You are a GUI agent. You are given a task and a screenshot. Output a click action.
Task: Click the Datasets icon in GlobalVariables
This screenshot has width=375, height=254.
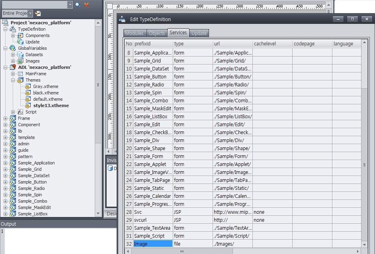coord(20,55)
